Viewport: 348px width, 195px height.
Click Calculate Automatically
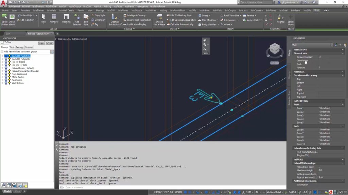pos(180,24)
